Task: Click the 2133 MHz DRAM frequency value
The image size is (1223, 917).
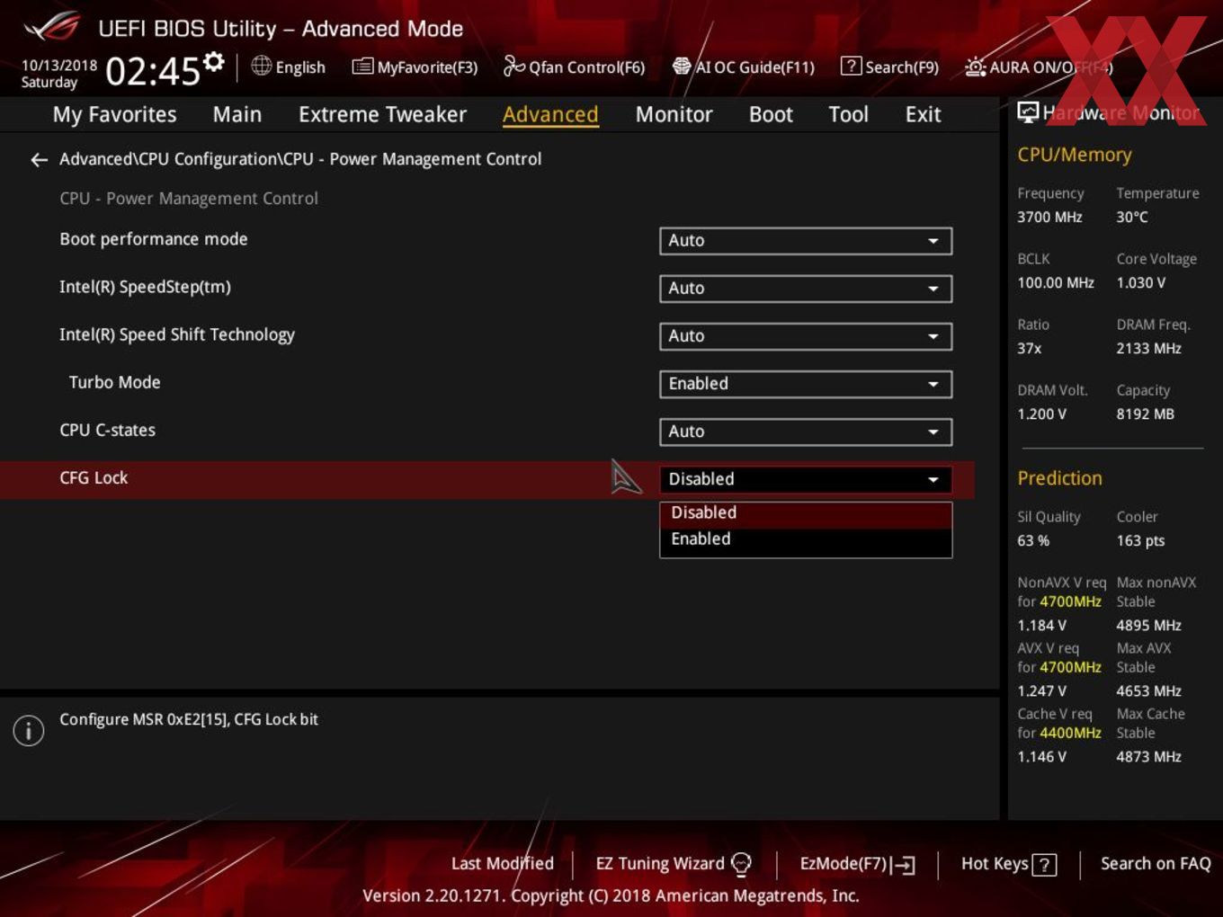Action: click(1148, 349)
